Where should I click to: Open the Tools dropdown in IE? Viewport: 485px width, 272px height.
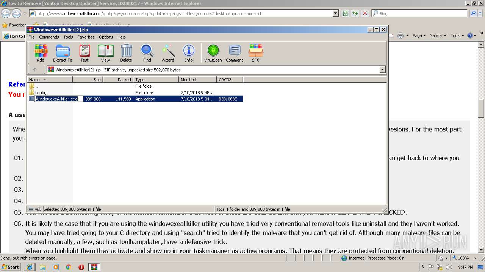pos(457,36)
